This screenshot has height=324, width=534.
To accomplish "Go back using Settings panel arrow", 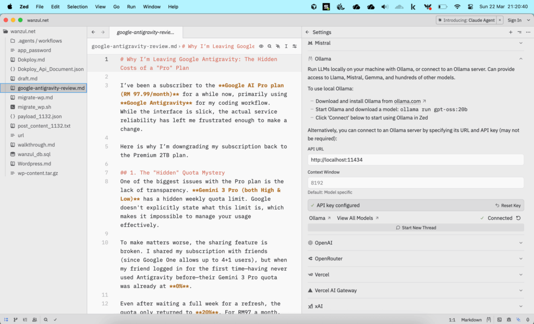I will [x=307, y=32].
